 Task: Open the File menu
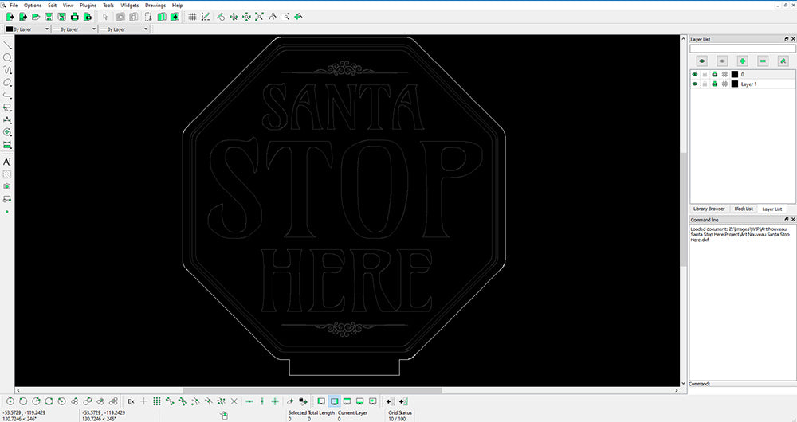(x=14, y=5)
